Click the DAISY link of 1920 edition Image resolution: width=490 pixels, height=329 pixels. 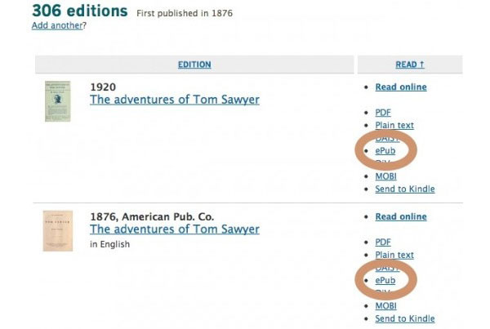tap(387, 139)
